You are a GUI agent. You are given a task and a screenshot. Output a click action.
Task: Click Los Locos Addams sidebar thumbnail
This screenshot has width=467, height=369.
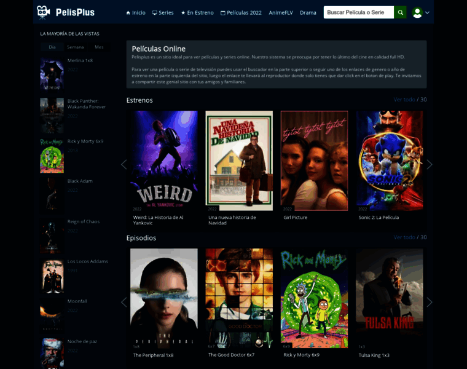(x=52, y=276)
